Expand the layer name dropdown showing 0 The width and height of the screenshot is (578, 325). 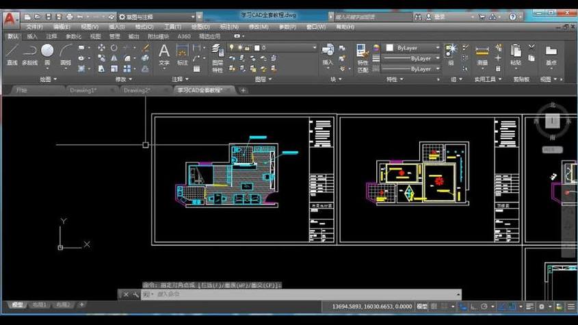(286, 48)
